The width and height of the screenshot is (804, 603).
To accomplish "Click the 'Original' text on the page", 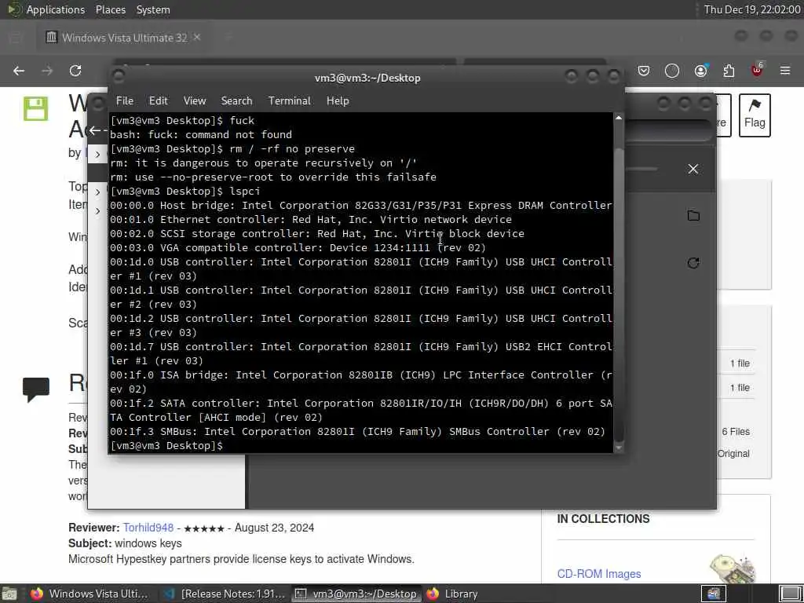I will pos(733,453).
